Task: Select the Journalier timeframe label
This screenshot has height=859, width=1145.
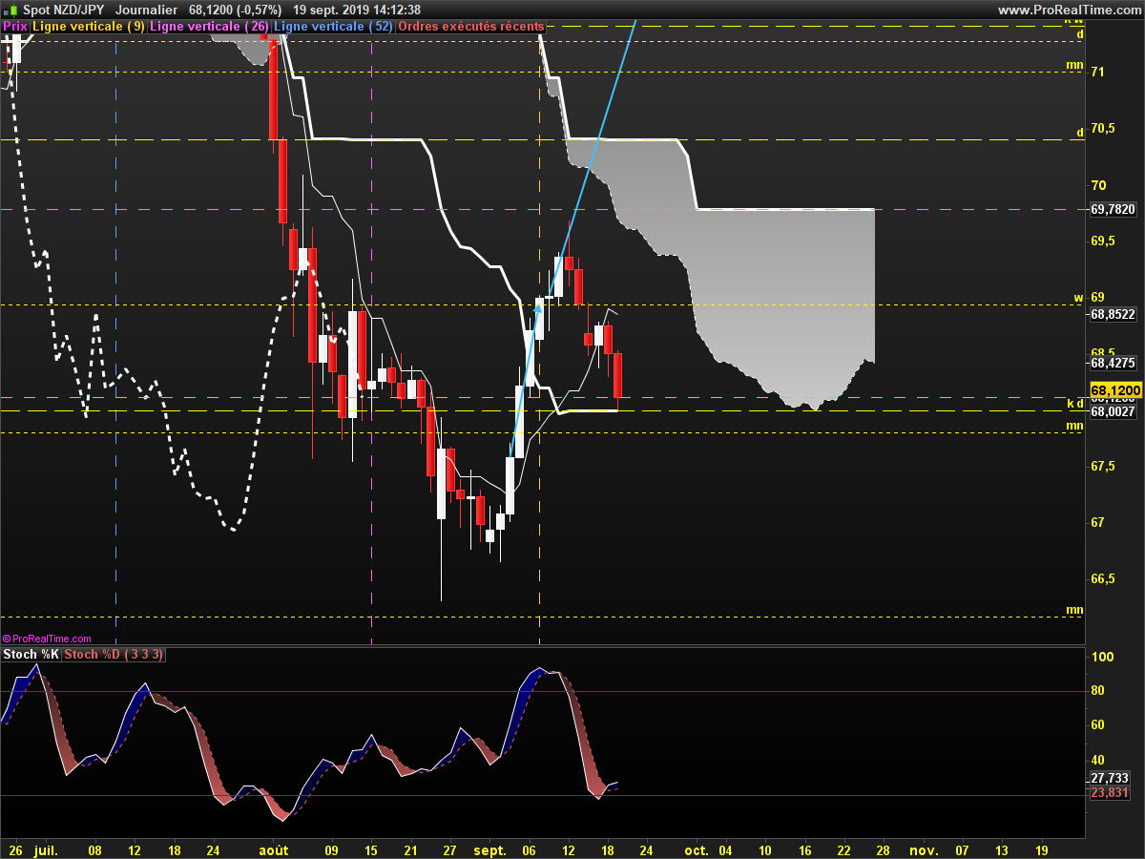Action: pos(146,10)
